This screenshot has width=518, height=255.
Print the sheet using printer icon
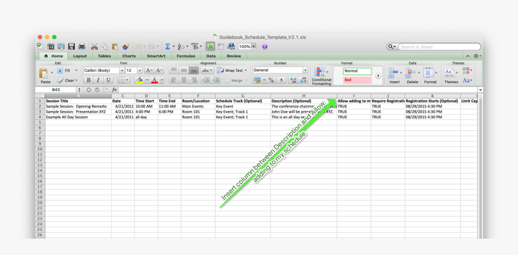[82, 46]
